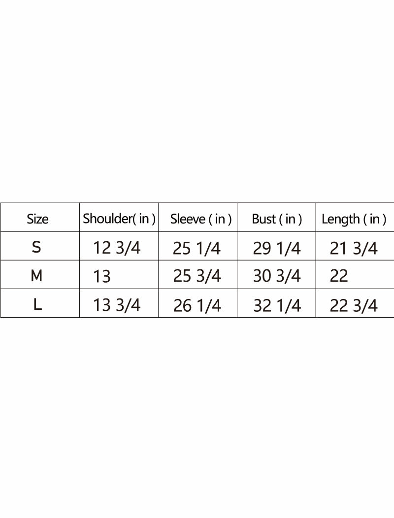Click the M bust value 30 3/4
Screen dimensions: 394x518
(x=276, y=276)
